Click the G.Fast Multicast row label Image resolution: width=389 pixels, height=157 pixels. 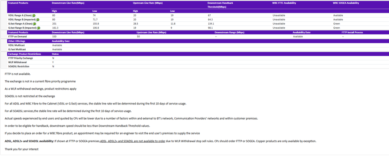[18, 49]
